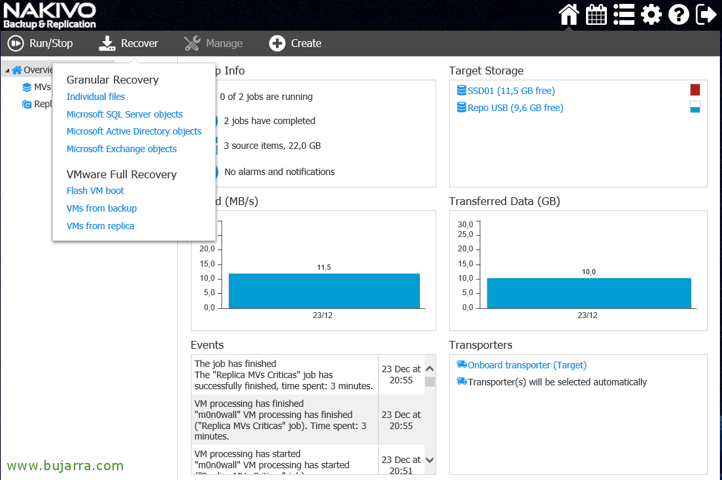Open the Create menu

click(x=295, y=43)
